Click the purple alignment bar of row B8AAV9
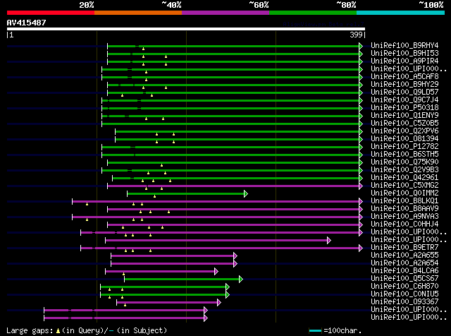Screen dimensions: 451x336 (x=233, y=210)
